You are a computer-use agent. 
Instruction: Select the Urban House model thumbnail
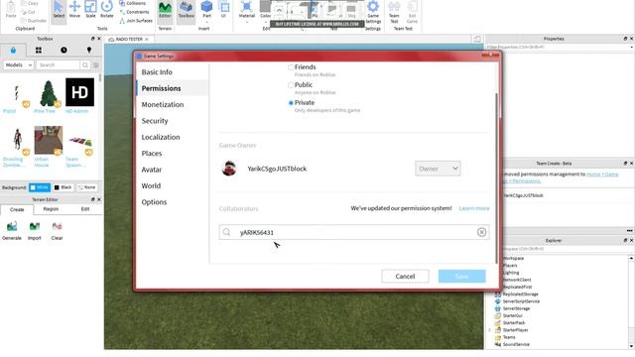coord(49,140)
